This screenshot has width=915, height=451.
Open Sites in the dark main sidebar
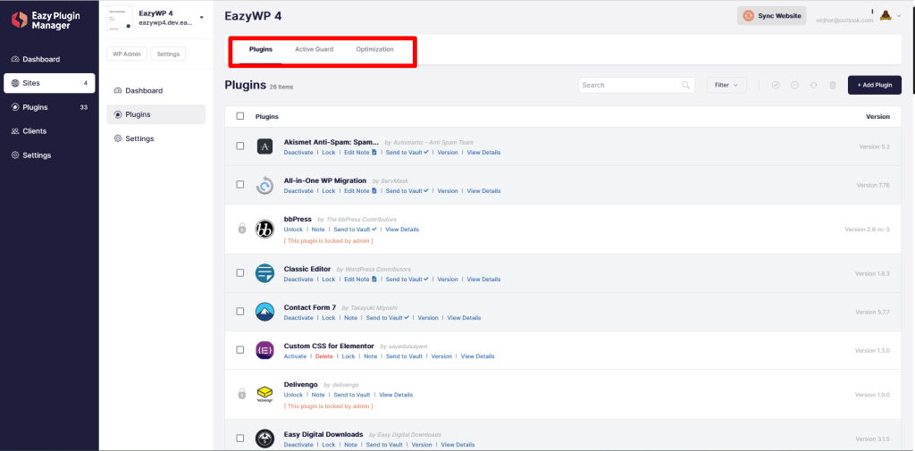point(49,83)
